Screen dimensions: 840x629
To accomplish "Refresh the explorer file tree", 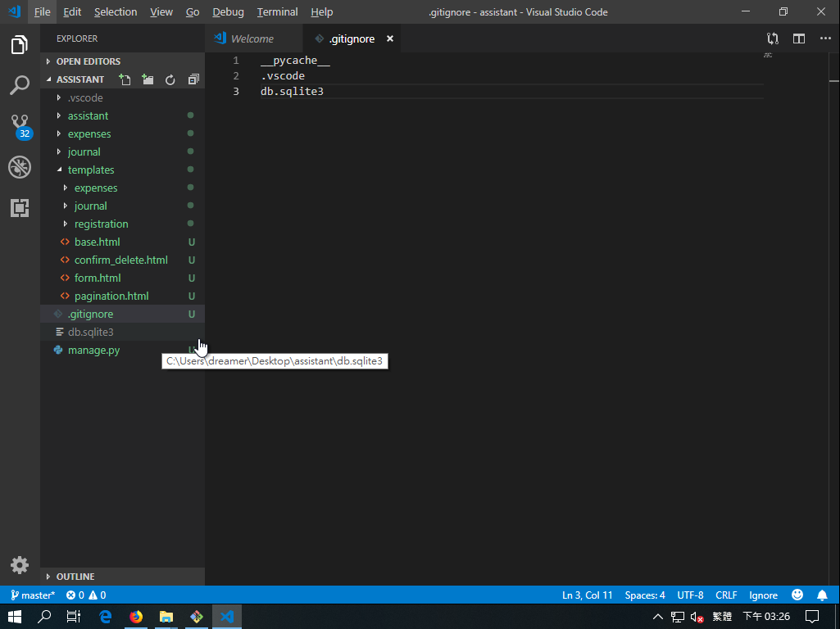I will [x=170, y=79].
